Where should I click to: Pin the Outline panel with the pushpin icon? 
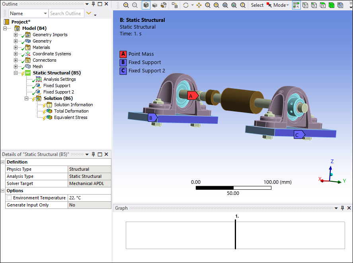tap(94, 4)
